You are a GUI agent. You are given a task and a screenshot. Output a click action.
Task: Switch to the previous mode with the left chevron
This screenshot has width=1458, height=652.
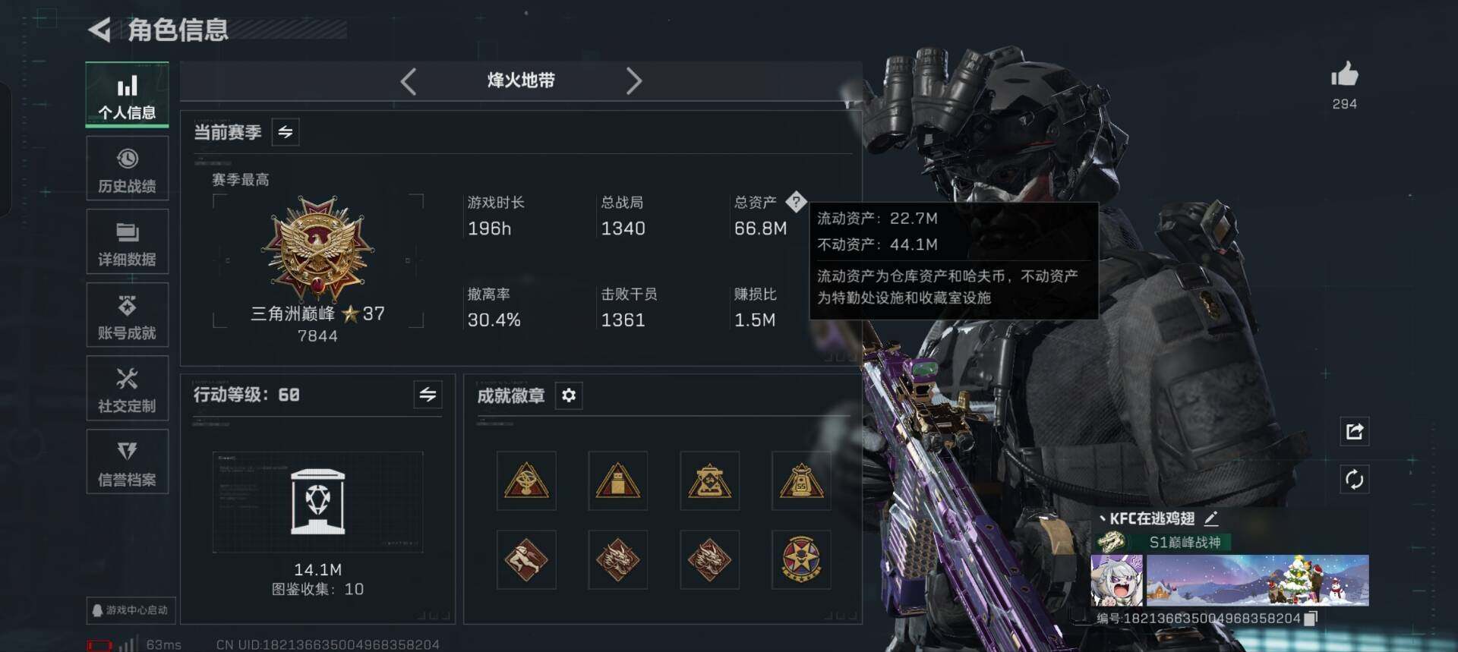[409, 81]
